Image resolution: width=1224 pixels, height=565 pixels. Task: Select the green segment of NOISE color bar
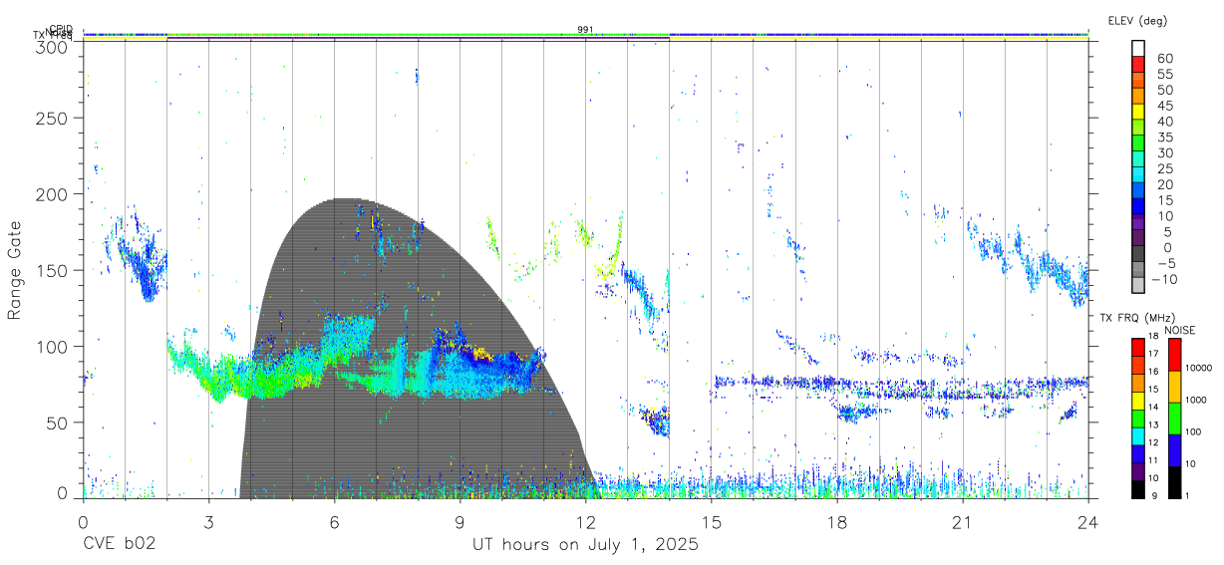click(1174, 419)
